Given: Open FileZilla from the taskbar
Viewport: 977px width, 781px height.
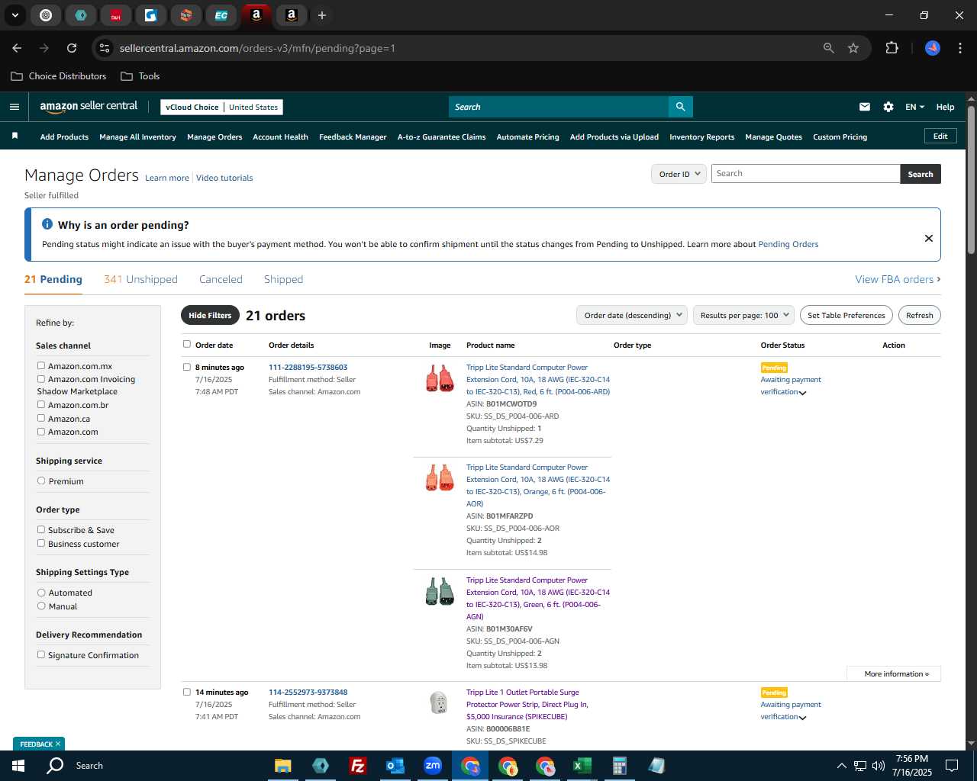Looking at the screenshot, I should click(357, 766).
